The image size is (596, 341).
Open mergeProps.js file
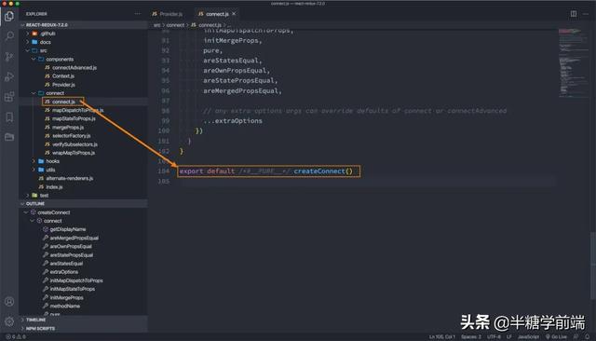tap(68, 127)
